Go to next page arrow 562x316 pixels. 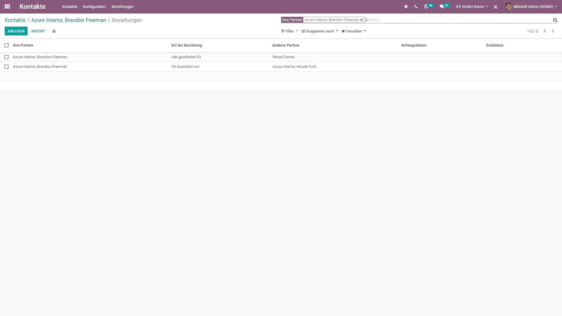coord(553,31)
